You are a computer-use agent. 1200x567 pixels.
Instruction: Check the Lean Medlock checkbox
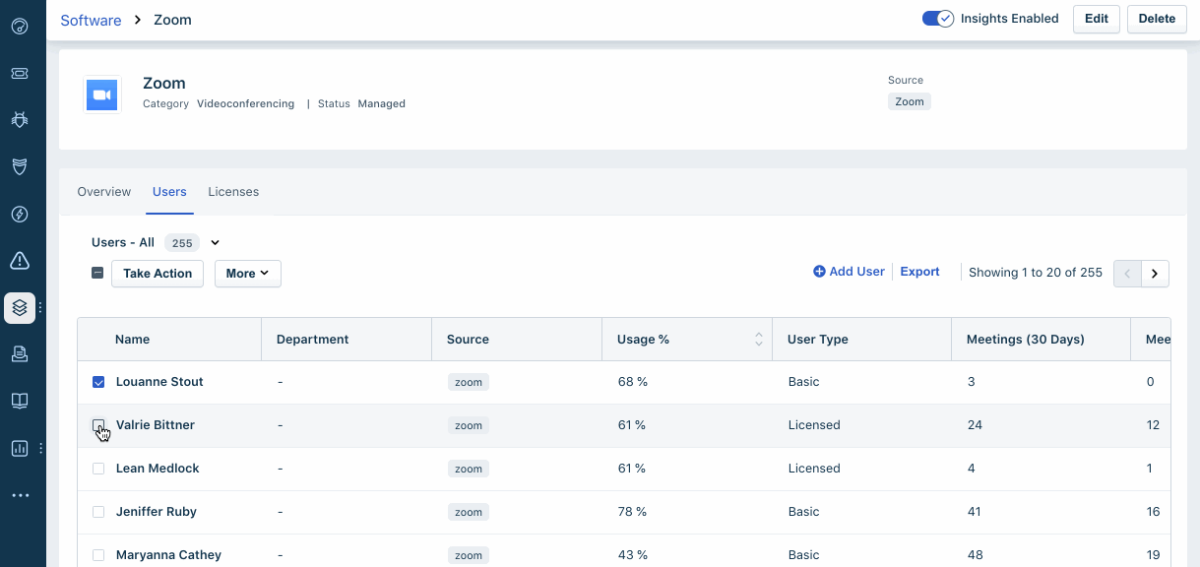click(x=98, y=469)
